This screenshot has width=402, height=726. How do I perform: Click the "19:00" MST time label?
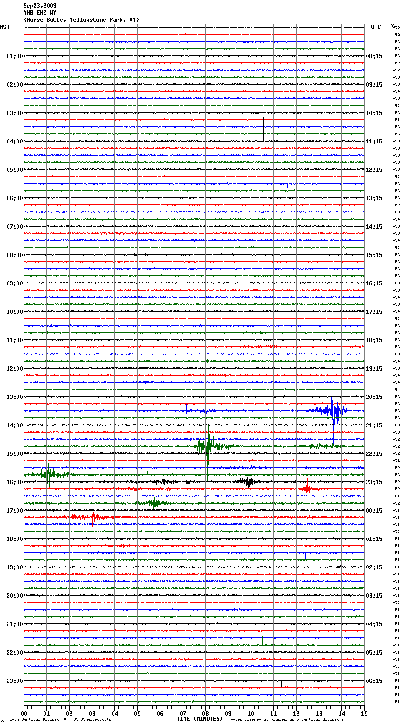[x=15, y=567]
